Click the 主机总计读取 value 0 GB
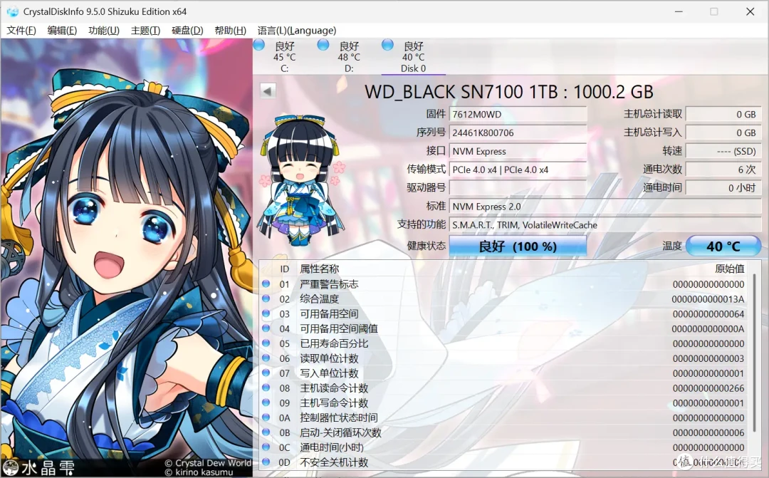The width and height of the screenshot is (769, 478). coord(723,115)
